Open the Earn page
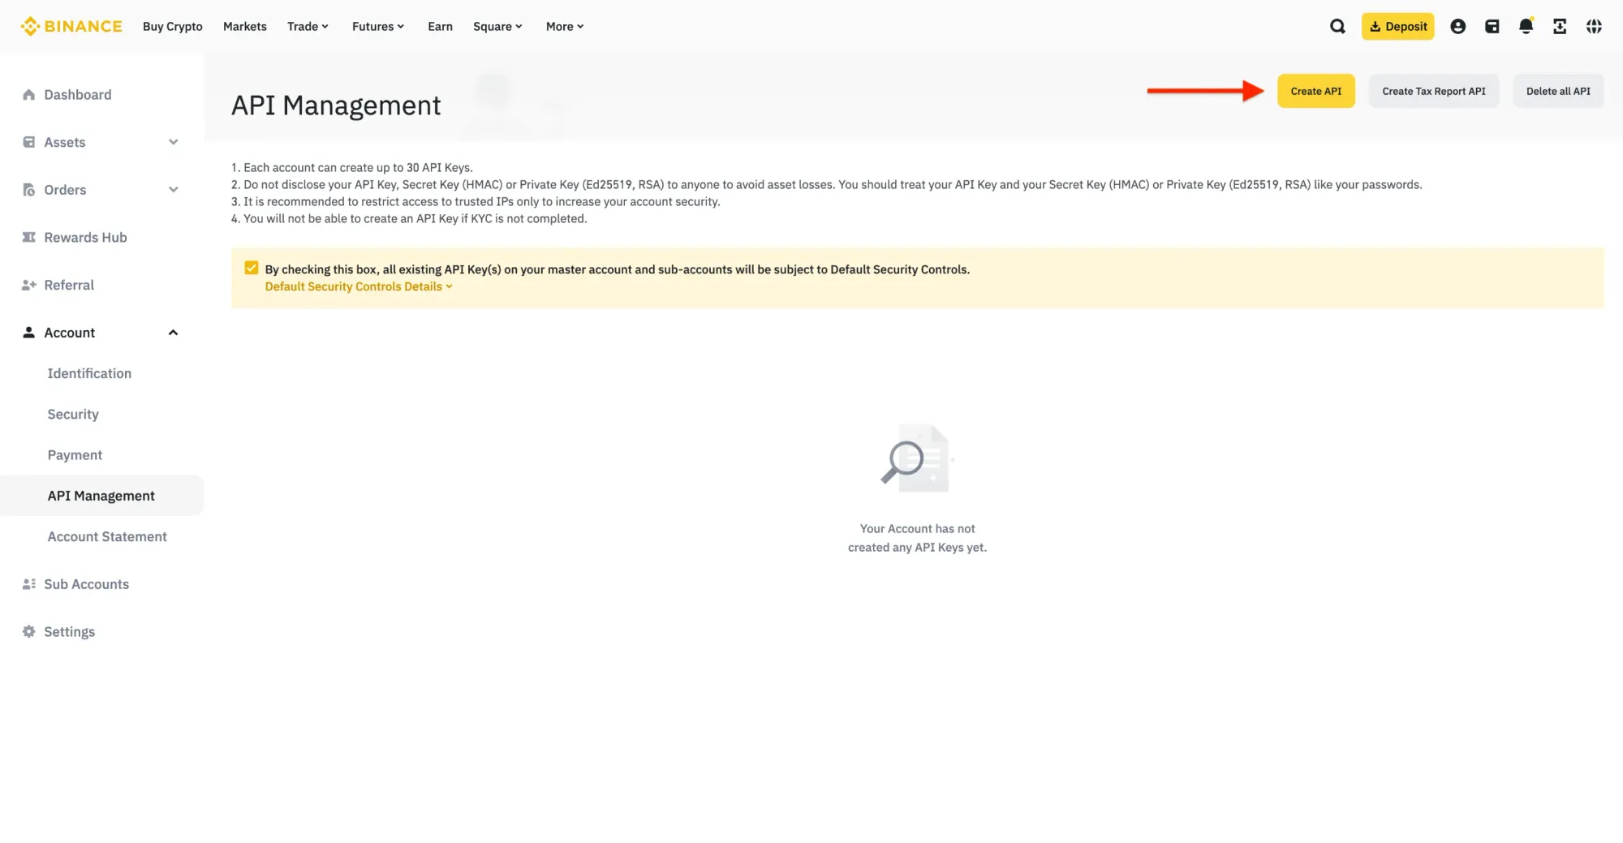The height and width of the screenshot is (843, 1623). point(440,27)
